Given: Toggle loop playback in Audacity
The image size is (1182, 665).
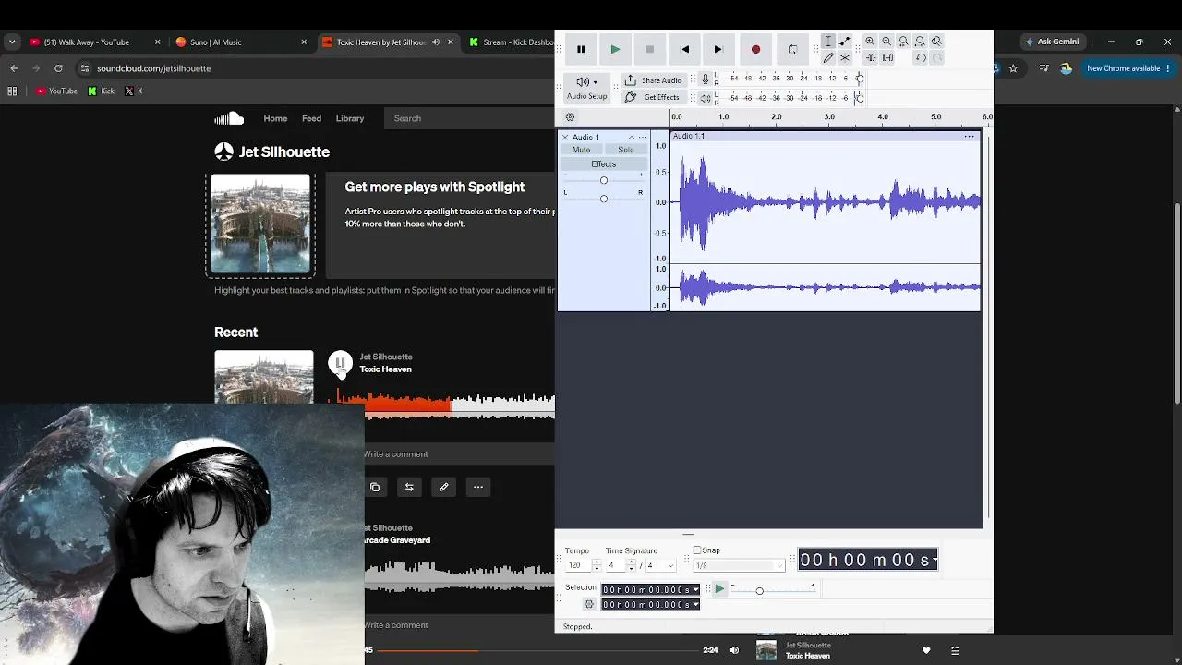Looking at the screenshot, I should click(792, 50).
